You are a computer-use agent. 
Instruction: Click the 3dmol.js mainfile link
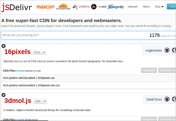pyautogui.click(x=20, y=120)
